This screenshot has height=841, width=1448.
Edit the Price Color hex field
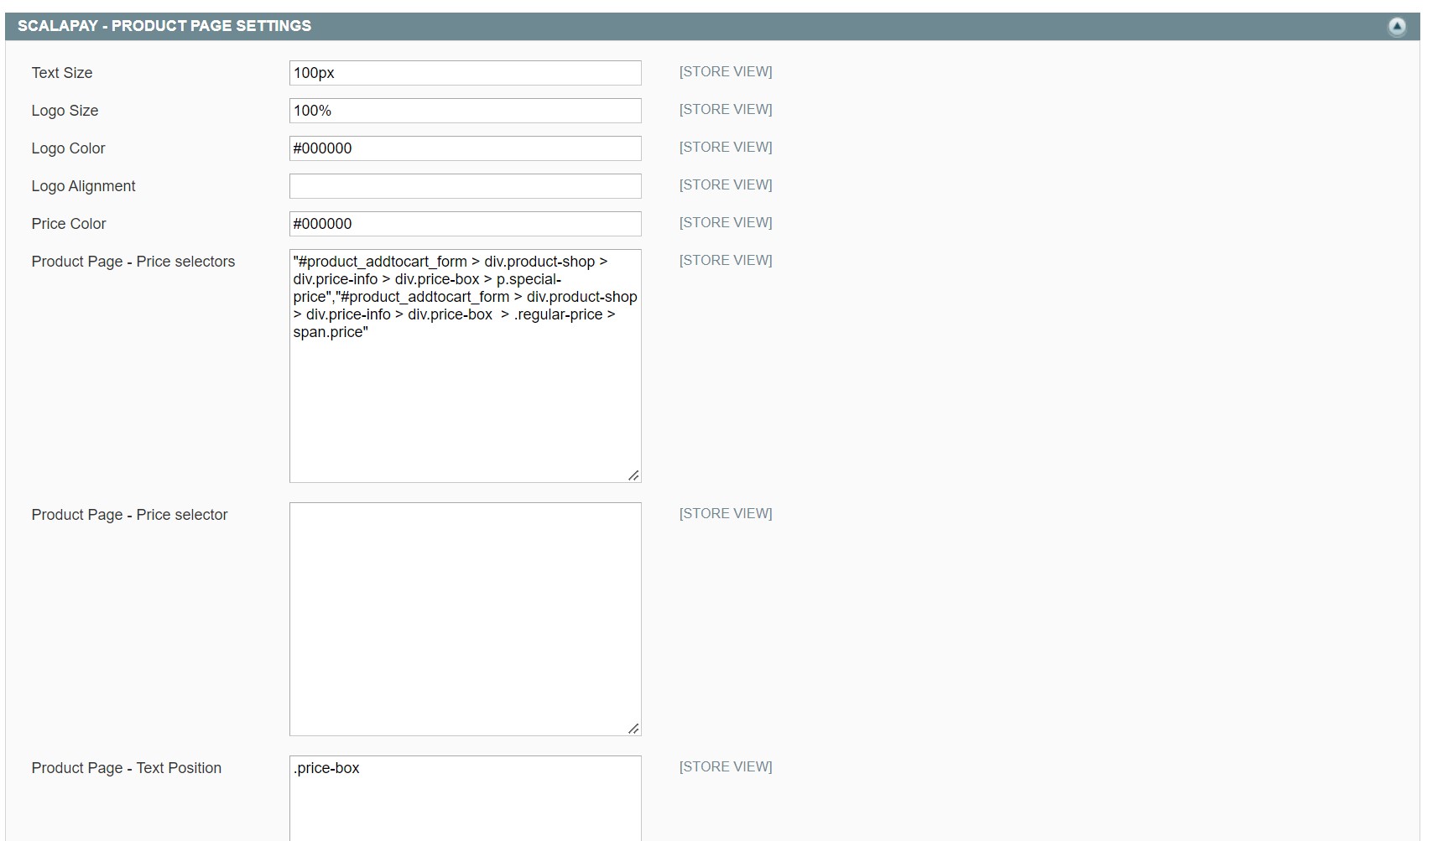click(x=465, y=224)
